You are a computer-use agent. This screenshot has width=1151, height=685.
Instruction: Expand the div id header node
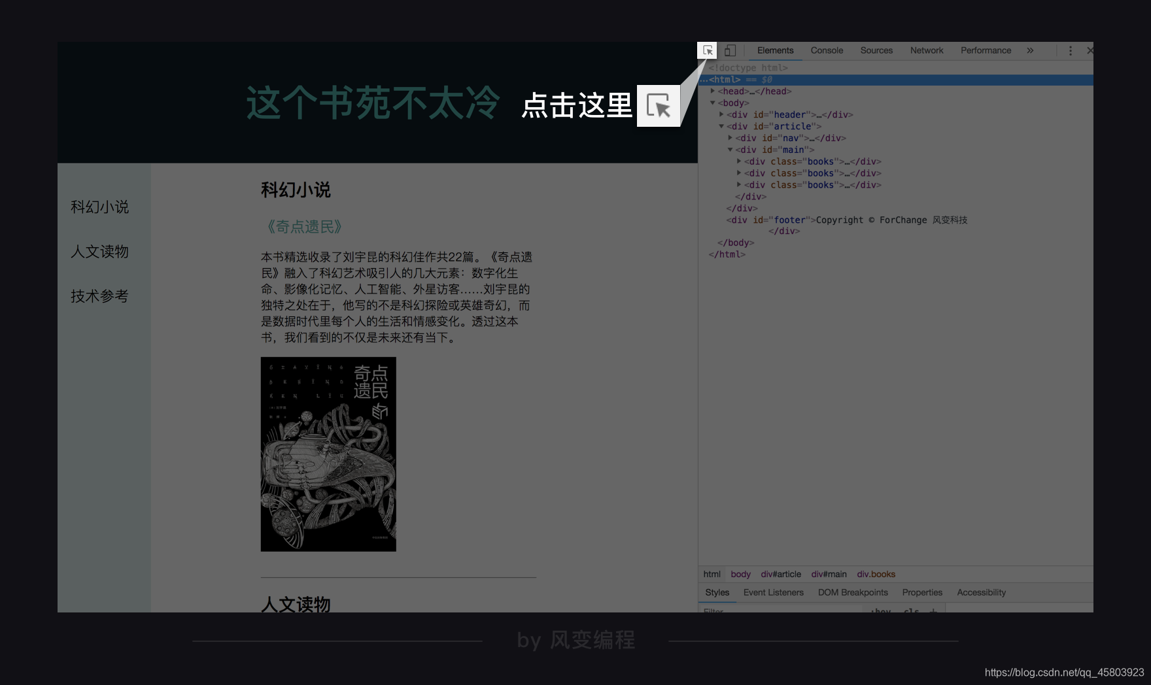tap(721, 114)
